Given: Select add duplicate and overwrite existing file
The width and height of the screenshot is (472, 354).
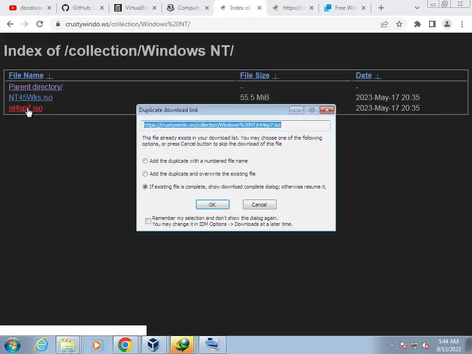Looking at the screenshot, I should click(145, 174).
